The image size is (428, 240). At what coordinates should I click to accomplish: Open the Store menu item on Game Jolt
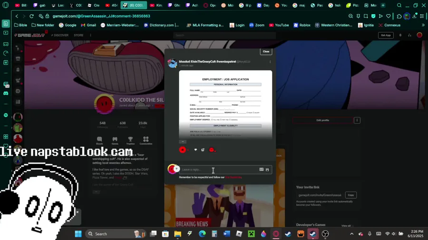[x=78, y=35]
